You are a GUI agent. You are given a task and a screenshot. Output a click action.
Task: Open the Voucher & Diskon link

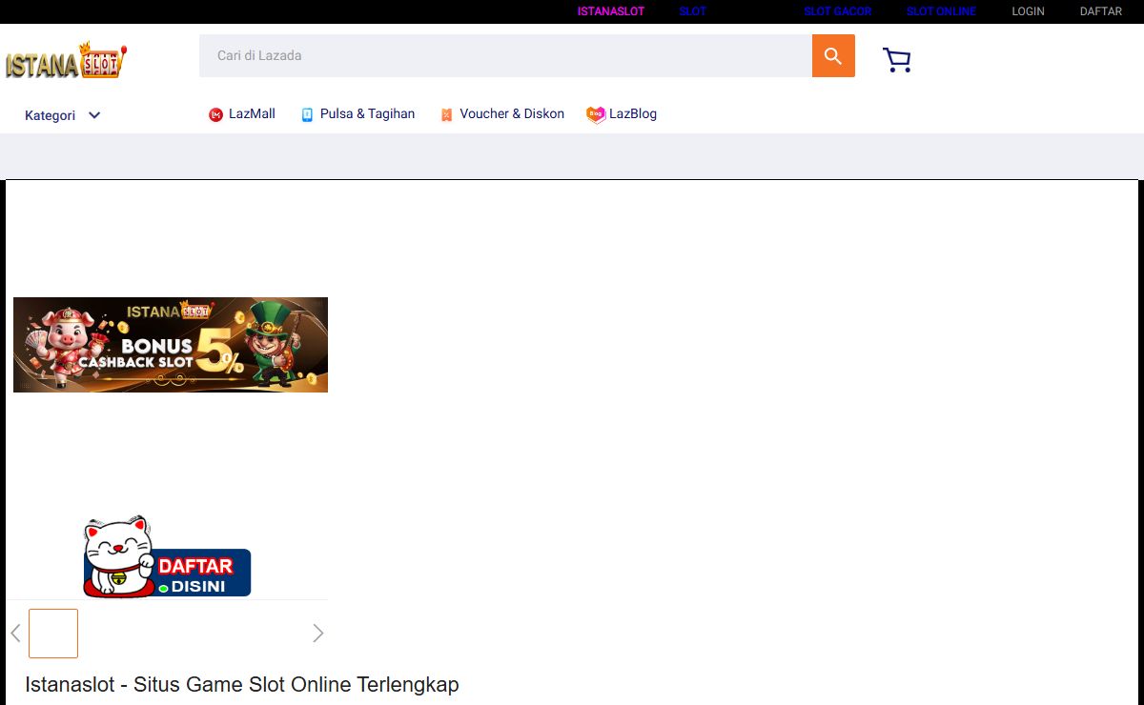click(512, 114)
